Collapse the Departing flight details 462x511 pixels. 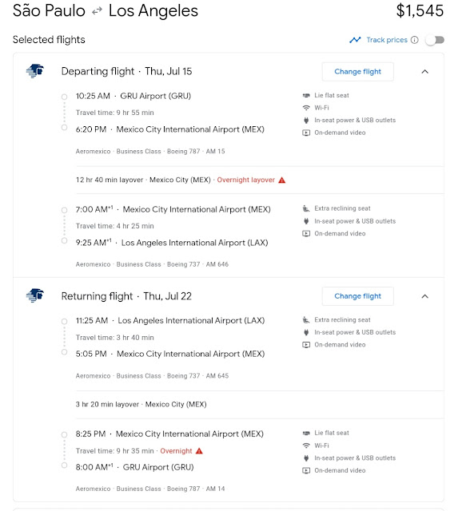click(x=424, y=71)
